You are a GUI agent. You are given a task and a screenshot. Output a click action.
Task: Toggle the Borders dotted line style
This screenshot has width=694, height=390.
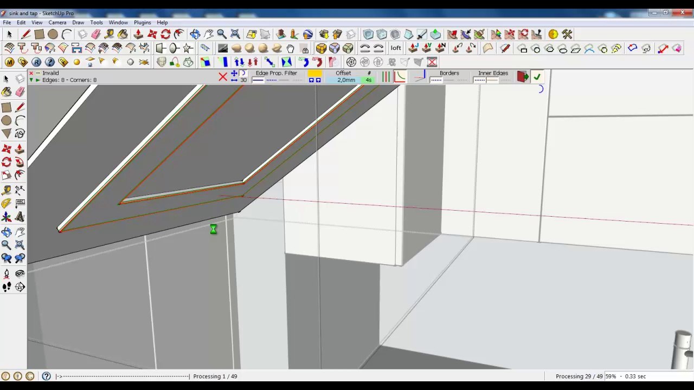click(436, 81)
